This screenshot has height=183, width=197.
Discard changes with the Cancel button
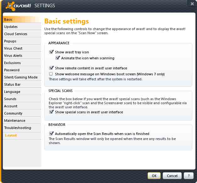click(172, 175)
